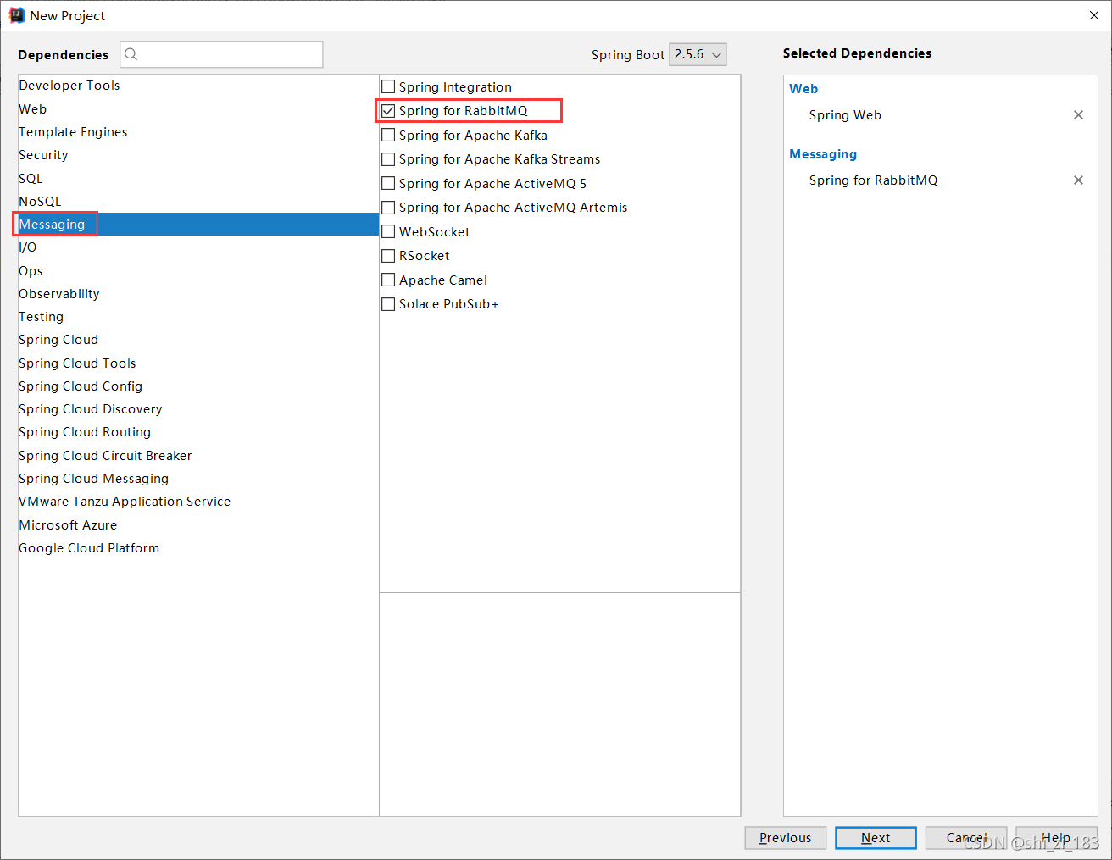
Task: Select Solace PubSub+ checkbox
Action: (x=388, y=304)
